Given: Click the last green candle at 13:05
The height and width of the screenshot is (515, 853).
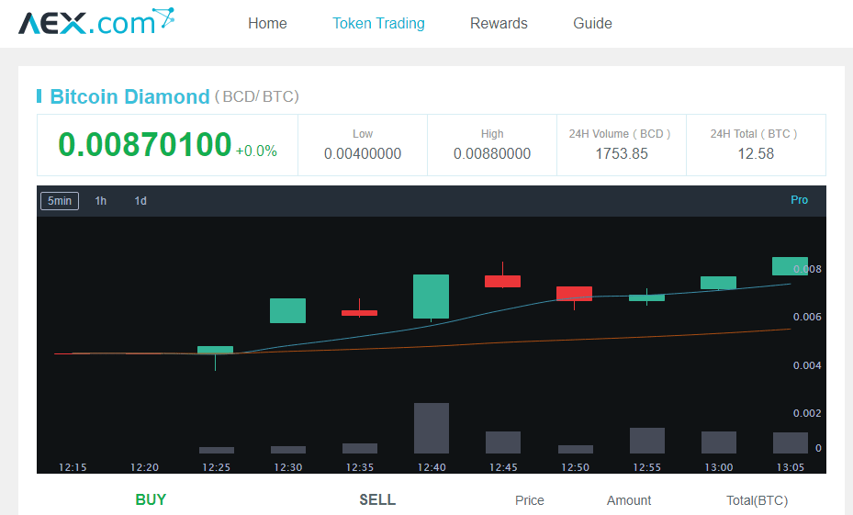Looking at the screenshot, I should tap(790, 266).
